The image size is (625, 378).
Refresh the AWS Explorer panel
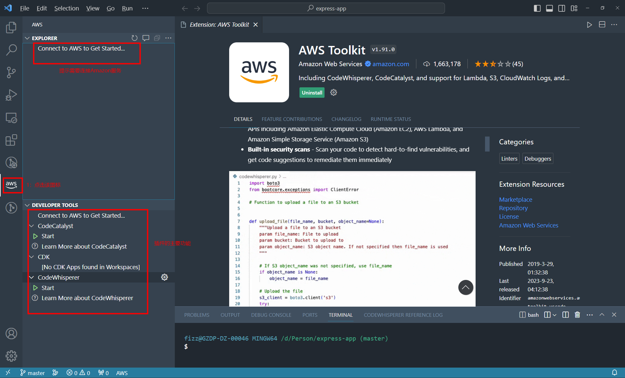134,38
